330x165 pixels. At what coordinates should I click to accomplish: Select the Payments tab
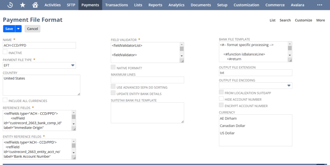click(x=90, y=4)
